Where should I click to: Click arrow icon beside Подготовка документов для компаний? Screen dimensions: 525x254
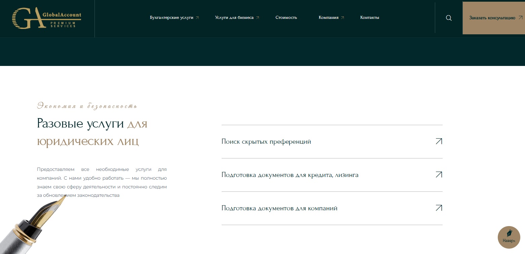439,208
